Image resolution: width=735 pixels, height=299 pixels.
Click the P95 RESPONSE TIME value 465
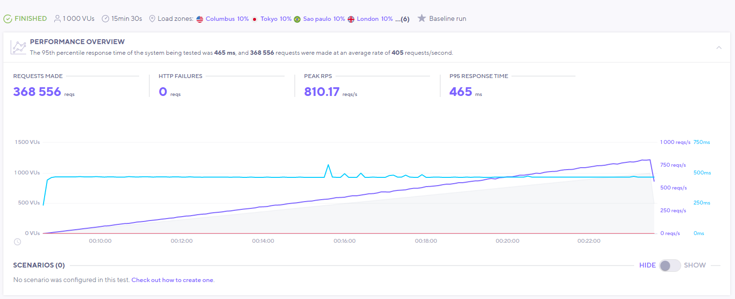[461, 92]
